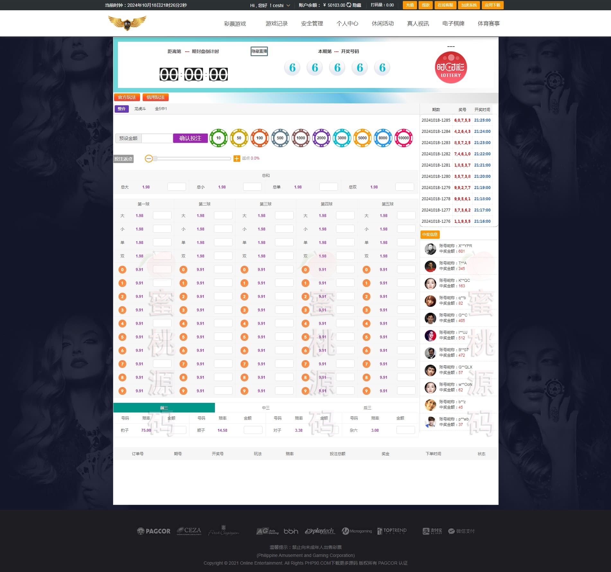Viewport: 611px width, 572px height.
Task: Open the 彩票游戏 navigation menu
Action: tap(235, 23)
